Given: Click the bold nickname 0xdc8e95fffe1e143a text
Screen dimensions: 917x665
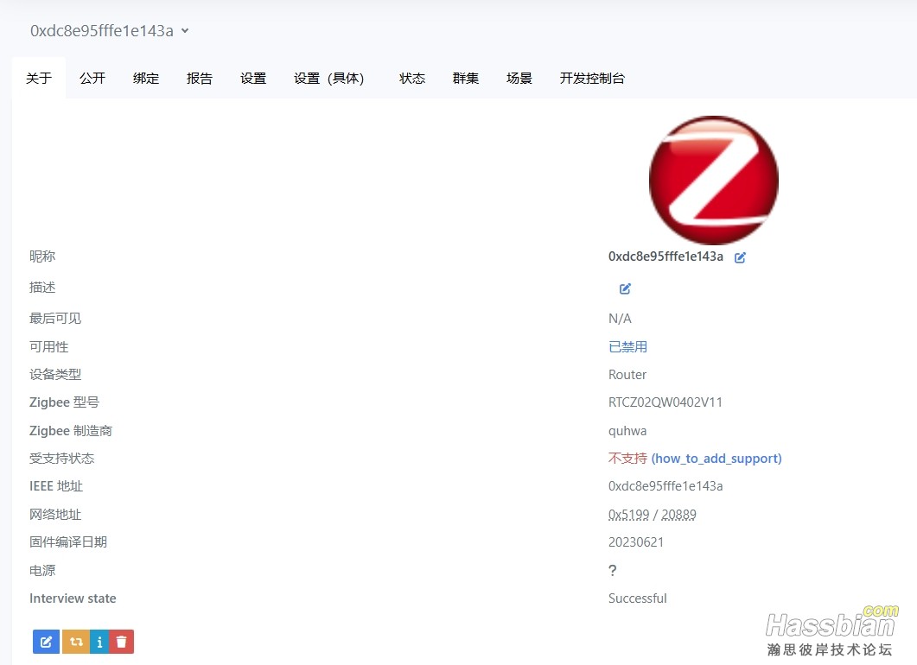Looking at the screenshot, I should [665, 256].
